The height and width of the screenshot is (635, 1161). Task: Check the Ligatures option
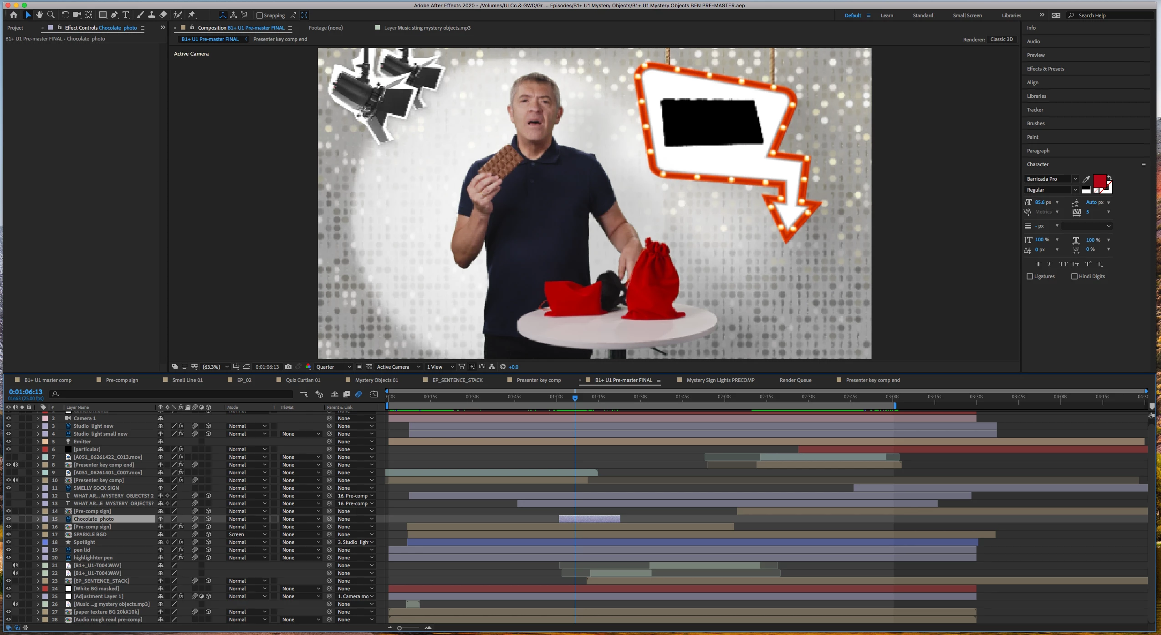1030,276
